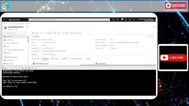Viewport: 189px width, 106px height.
Task: Open the notifications bell icon
Action: [122, 20]
